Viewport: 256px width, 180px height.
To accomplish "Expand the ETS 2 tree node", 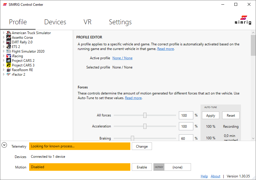I will coord(4,47).
